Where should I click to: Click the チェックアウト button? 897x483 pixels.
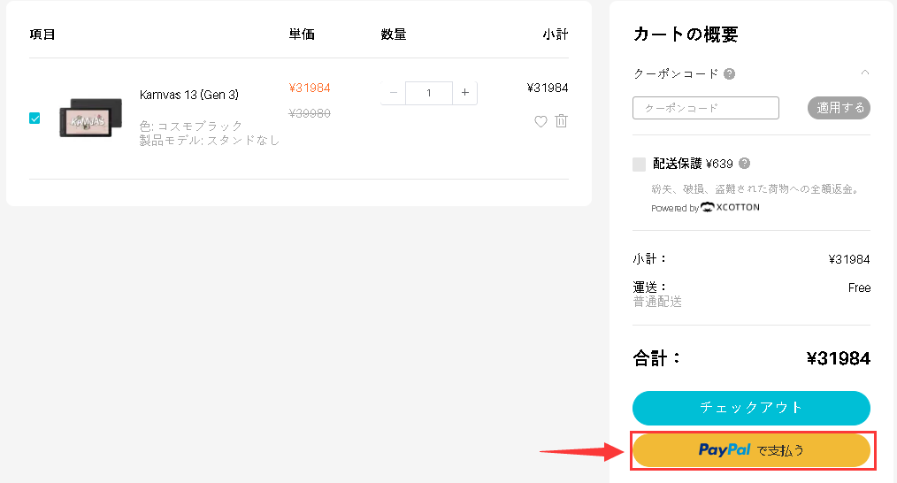(751, 408)
